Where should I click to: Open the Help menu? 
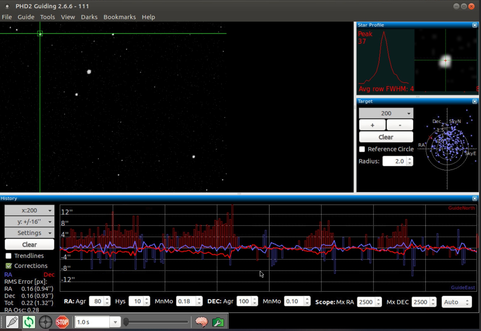click(x=148, y=17)
